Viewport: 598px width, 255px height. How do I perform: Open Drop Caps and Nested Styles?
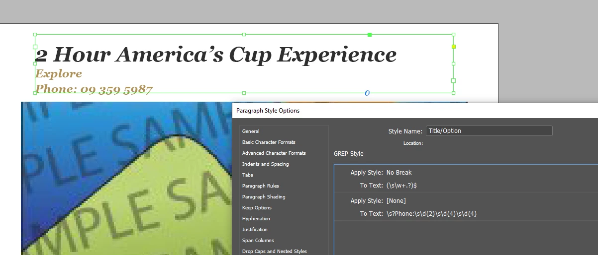point(275,252)
